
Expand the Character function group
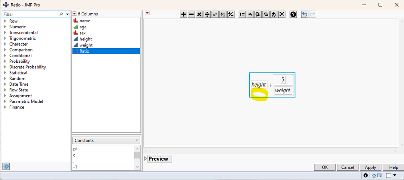point(5,44)
